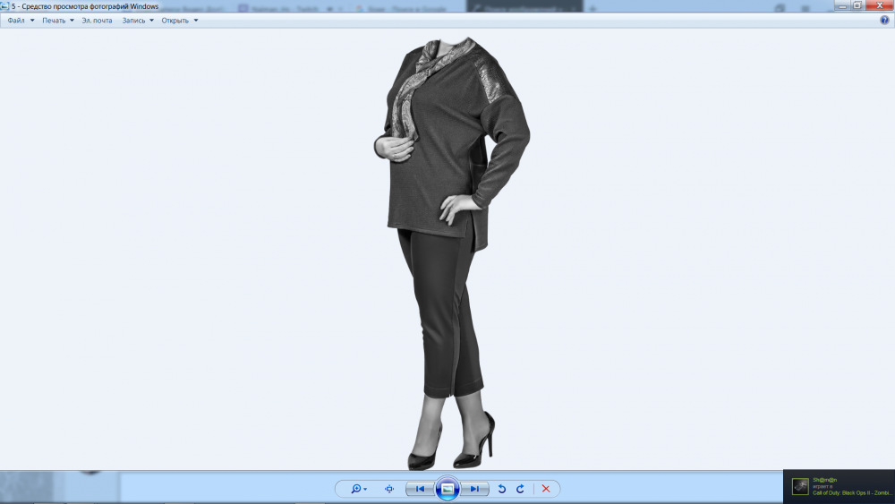Go to the previous photo

[x=420, y=489]
